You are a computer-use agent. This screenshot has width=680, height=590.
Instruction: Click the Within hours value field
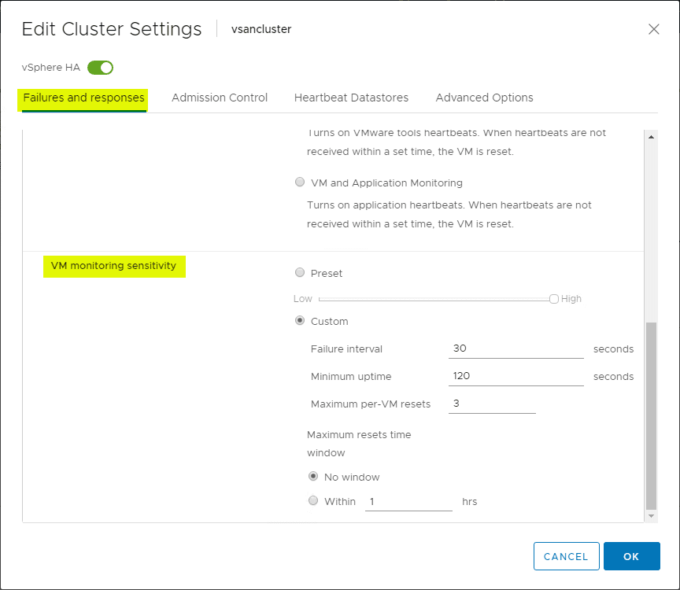point(408,501)
